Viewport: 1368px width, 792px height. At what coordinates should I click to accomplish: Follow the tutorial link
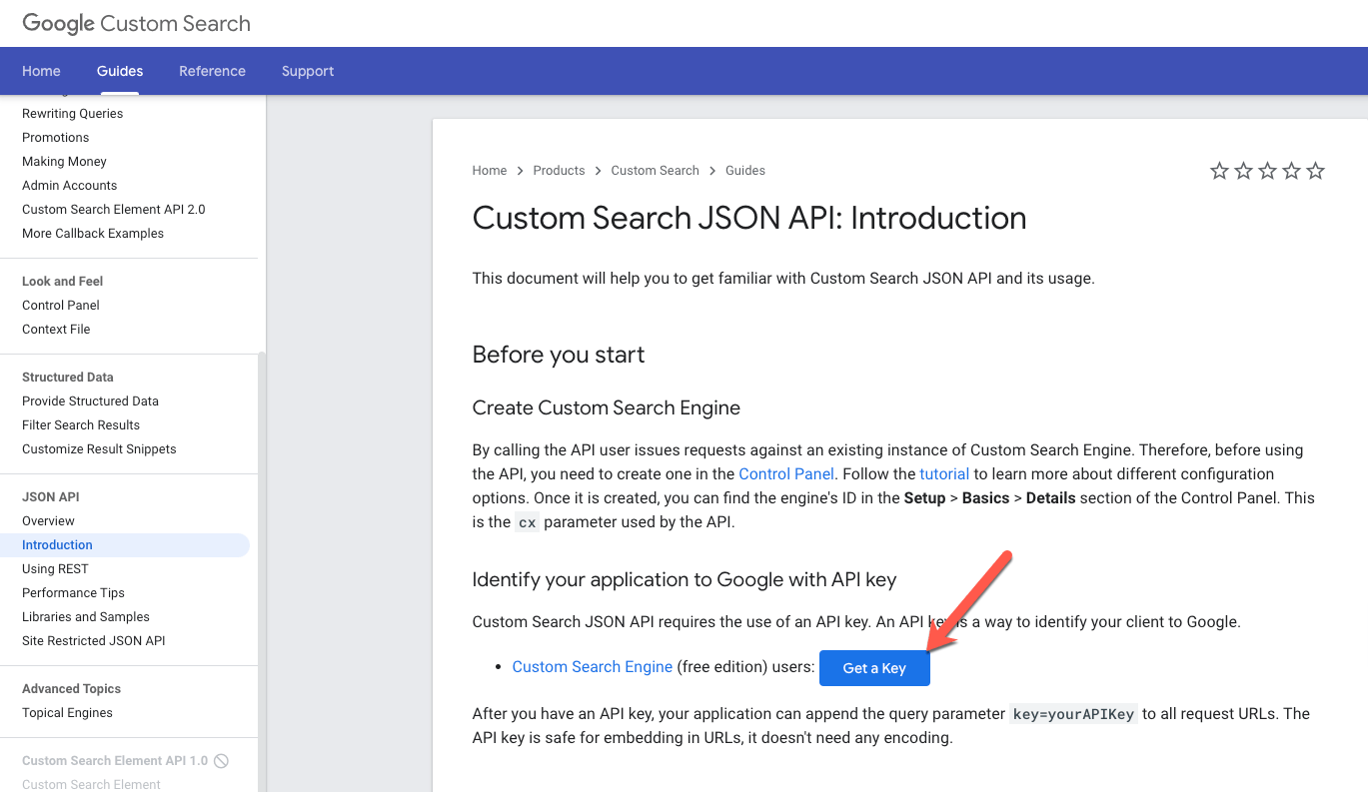[x=944, y=473]
